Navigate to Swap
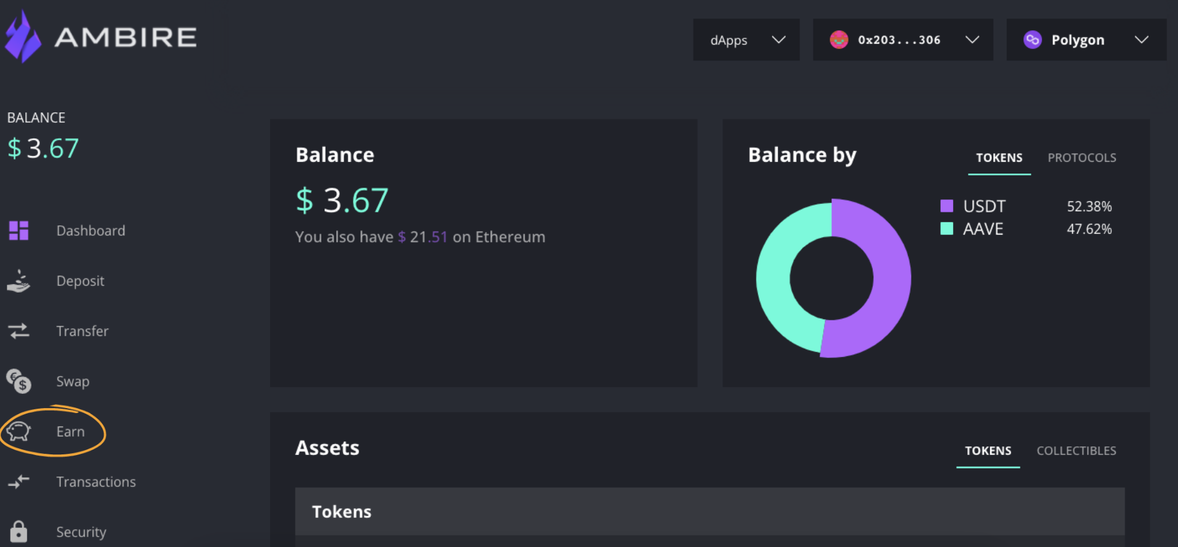This screenshot has height=547, width=1178. pos(73,382)
